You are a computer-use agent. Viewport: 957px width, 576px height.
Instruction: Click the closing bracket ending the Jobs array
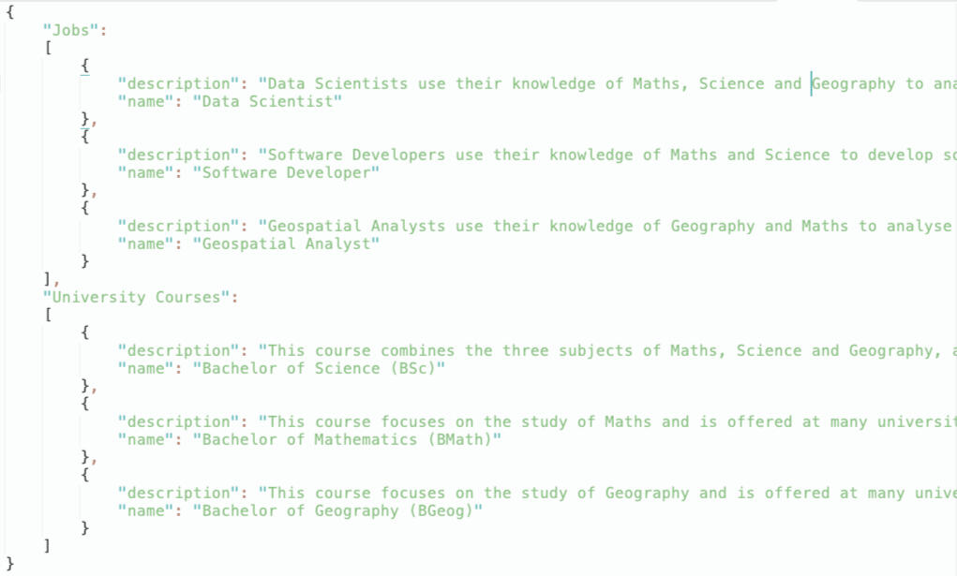click(48, 279)
